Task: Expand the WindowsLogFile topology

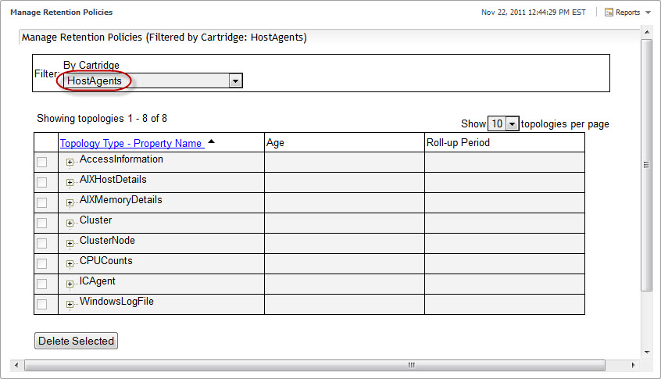Action: tap(70, 305)
